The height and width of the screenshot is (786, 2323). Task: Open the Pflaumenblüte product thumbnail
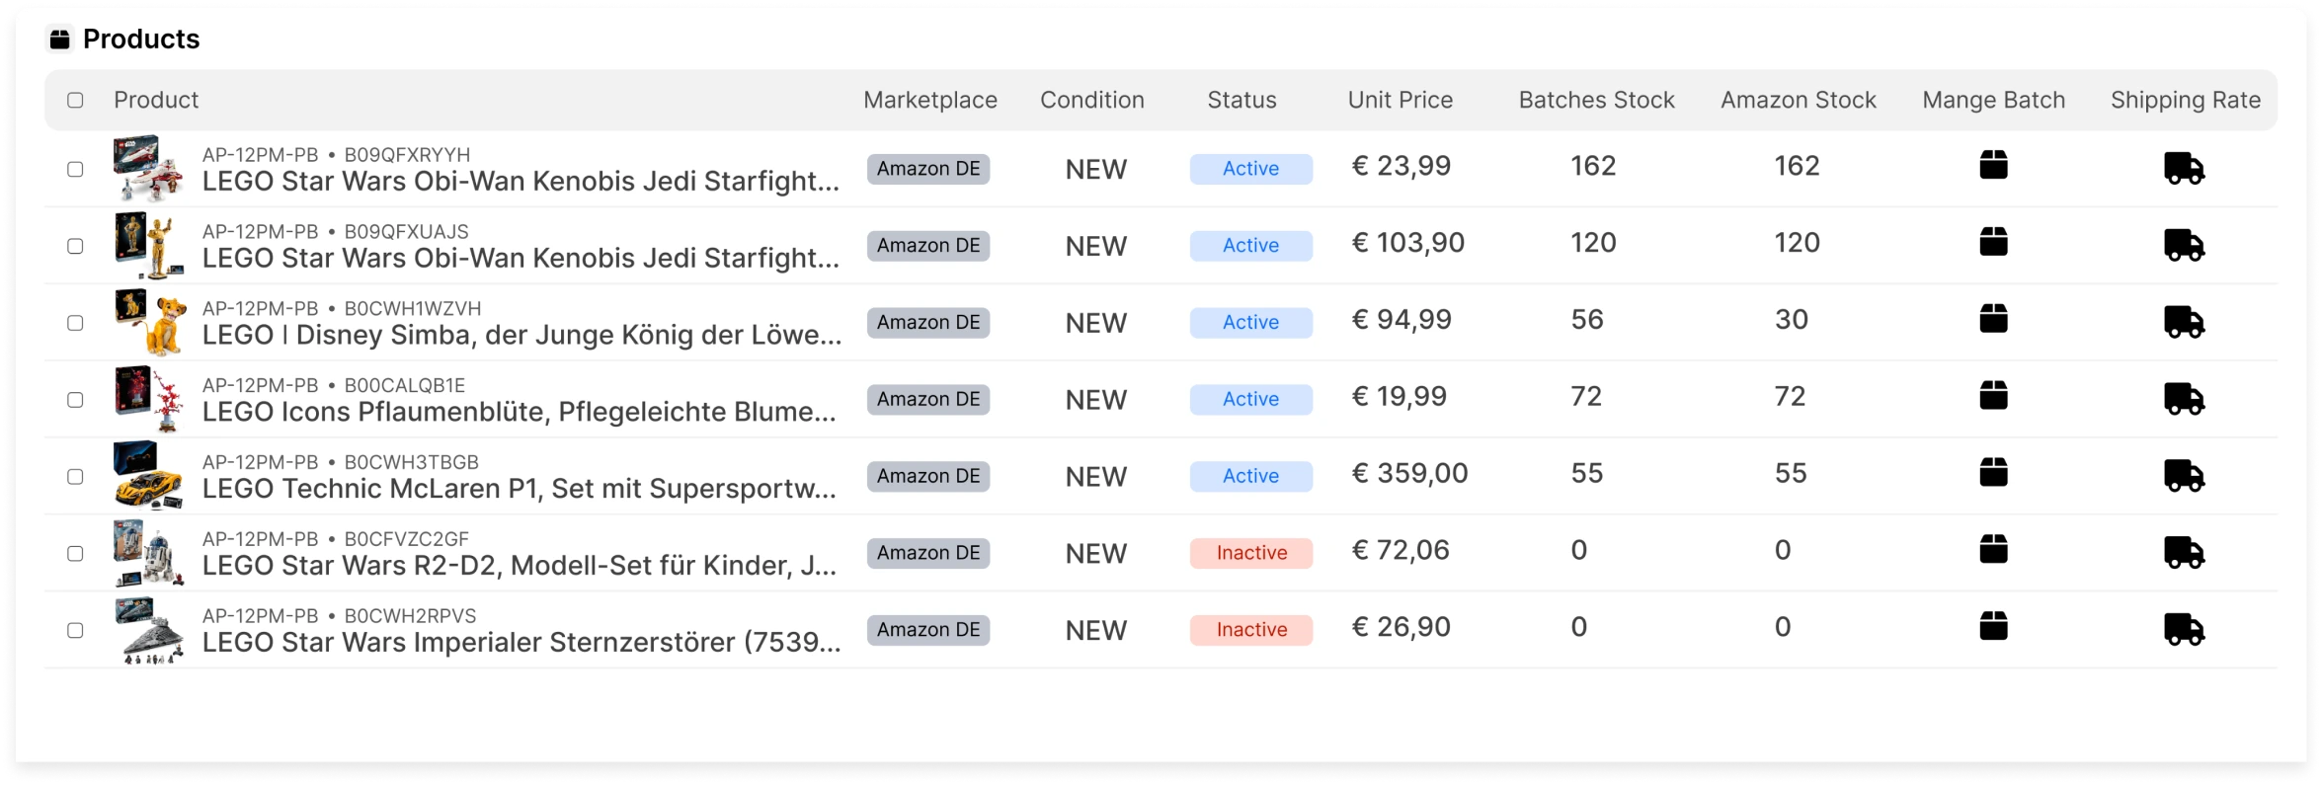148,399
